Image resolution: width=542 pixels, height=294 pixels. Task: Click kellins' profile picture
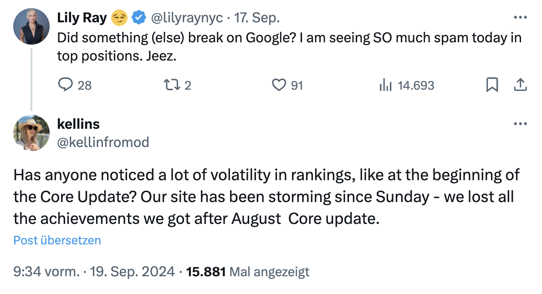[x=31, y=132]
